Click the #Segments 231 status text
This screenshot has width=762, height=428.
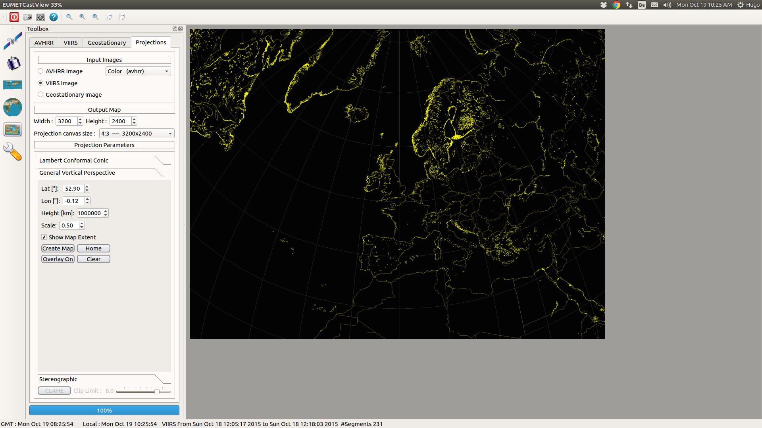tap(362, 424)
